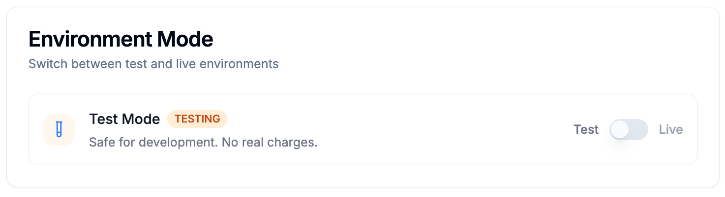Click the white knob of the Test/Live switch

coord(620,130)
